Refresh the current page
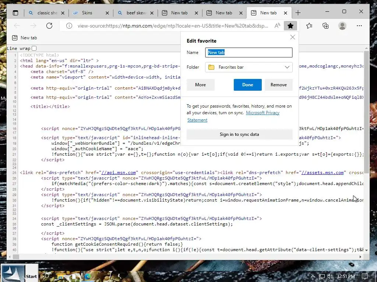 pos(49,26)
